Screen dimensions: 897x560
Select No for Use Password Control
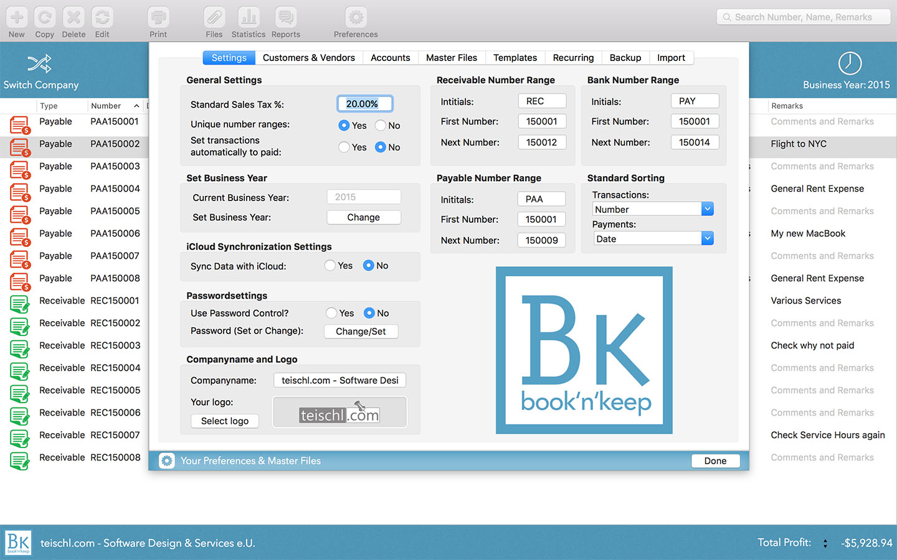pyautogui.click(x=369, y=313)
